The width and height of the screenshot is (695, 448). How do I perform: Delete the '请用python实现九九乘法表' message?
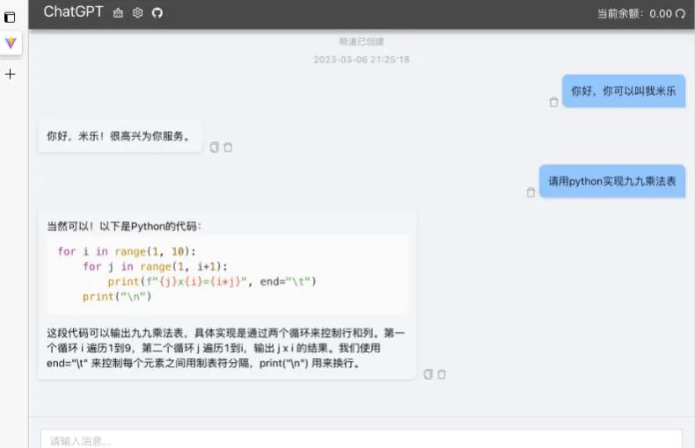coord(530,192)
